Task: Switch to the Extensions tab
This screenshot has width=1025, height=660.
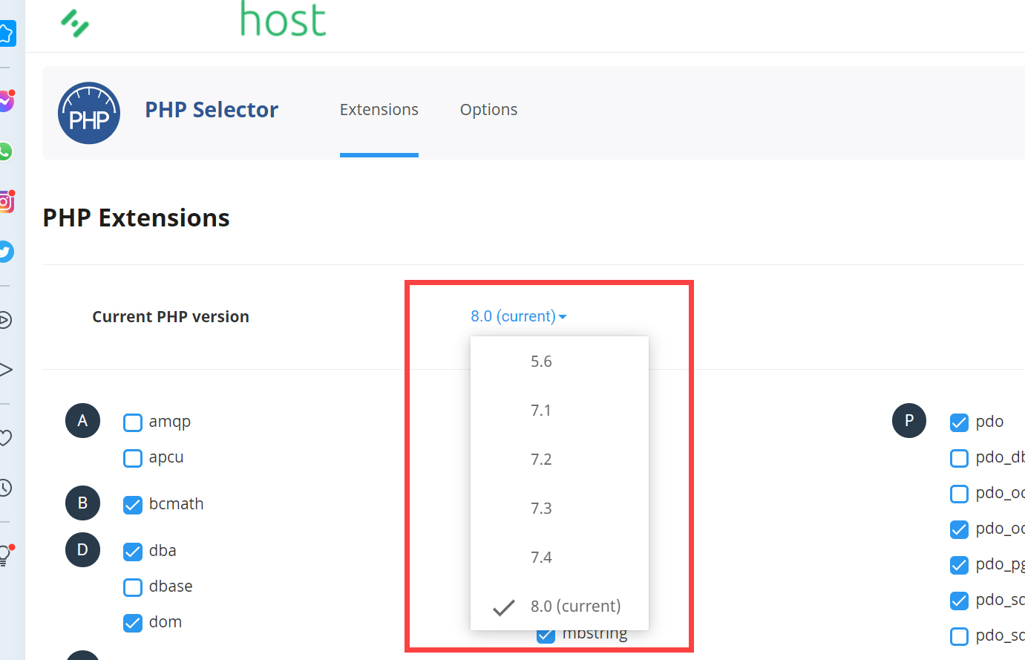Action: 379,109
